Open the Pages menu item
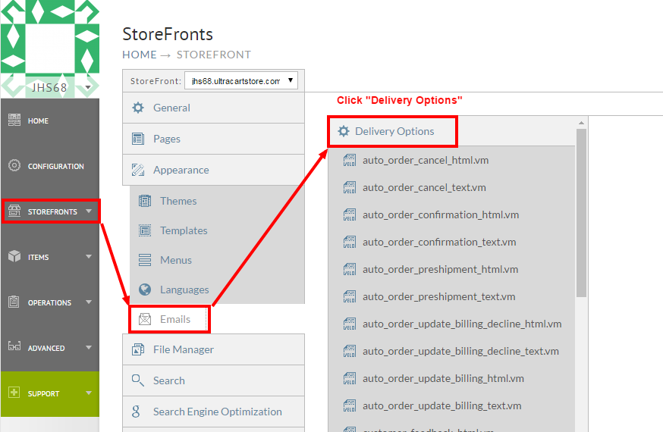This screenshot has height=432, width=663. point(213,139)
